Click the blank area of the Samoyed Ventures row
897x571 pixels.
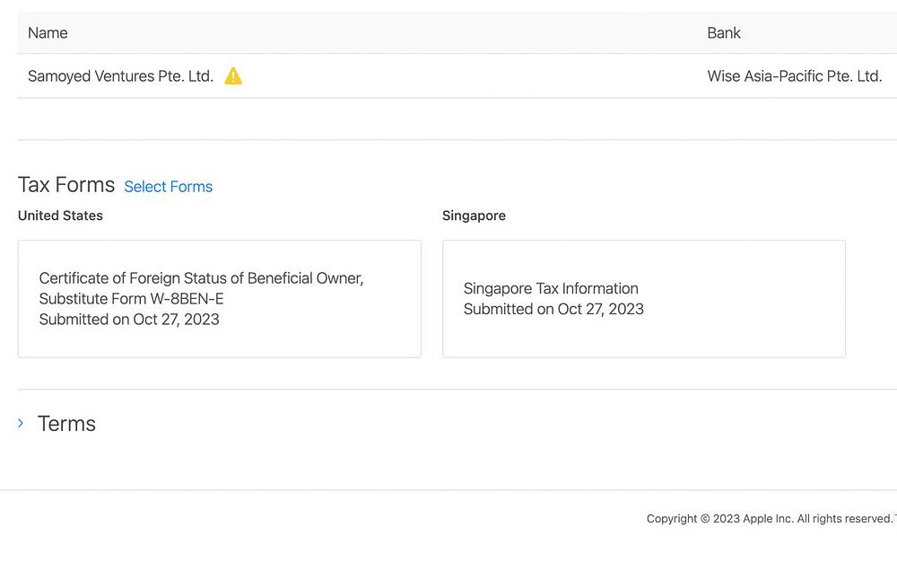click(x=466, y=76)
